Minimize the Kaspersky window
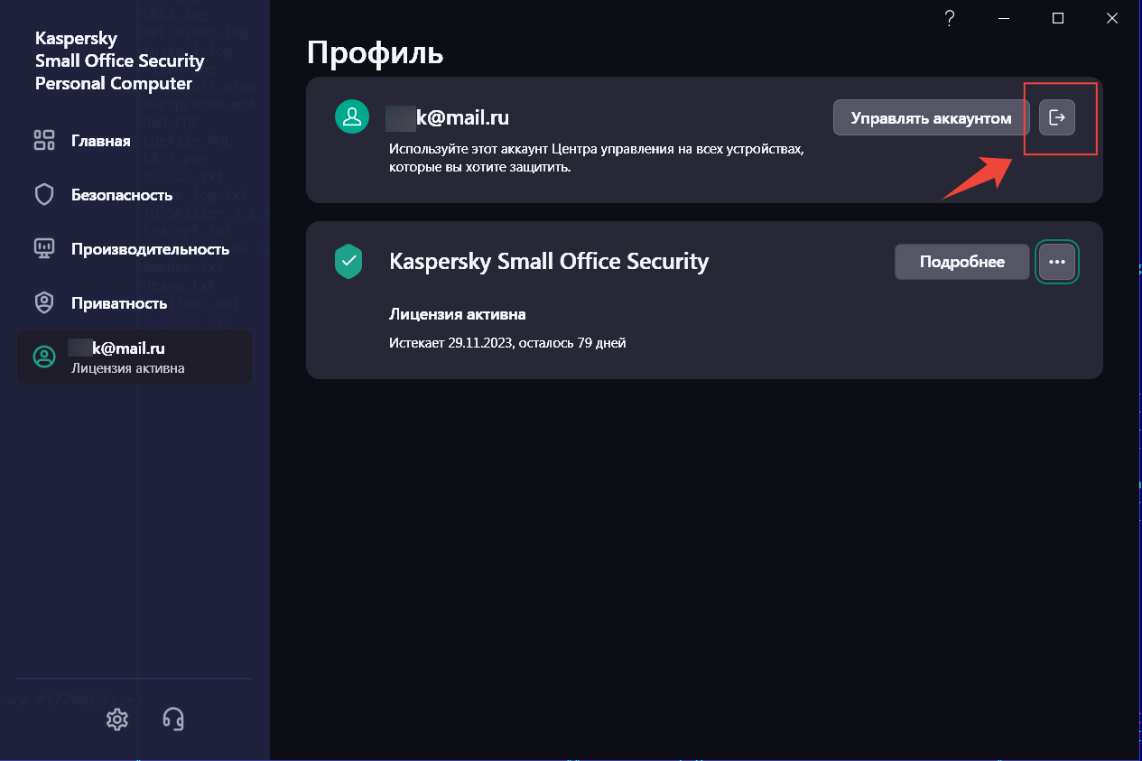 click(x=1004, y=19)
